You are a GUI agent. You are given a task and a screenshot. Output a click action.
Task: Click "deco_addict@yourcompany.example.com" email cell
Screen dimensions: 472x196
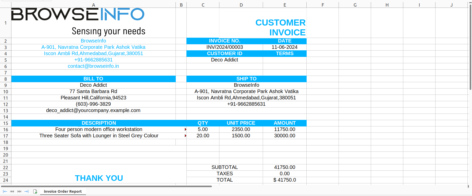point(93,111)
